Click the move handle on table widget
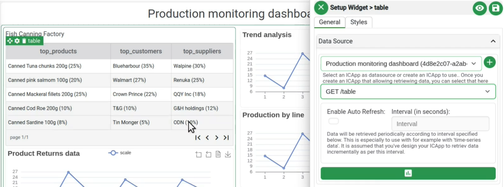The height and width of the screenshot is (187, 504). pyautogui.click(x=10, y=41)
